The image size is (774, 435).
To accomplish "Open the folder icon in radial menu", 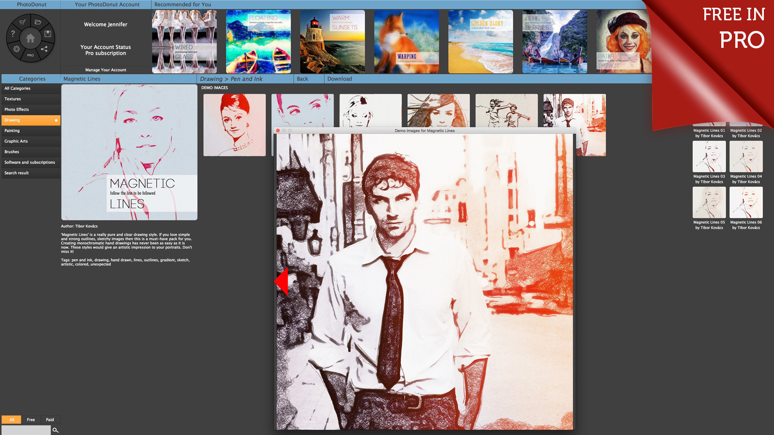I will point(38,22).
